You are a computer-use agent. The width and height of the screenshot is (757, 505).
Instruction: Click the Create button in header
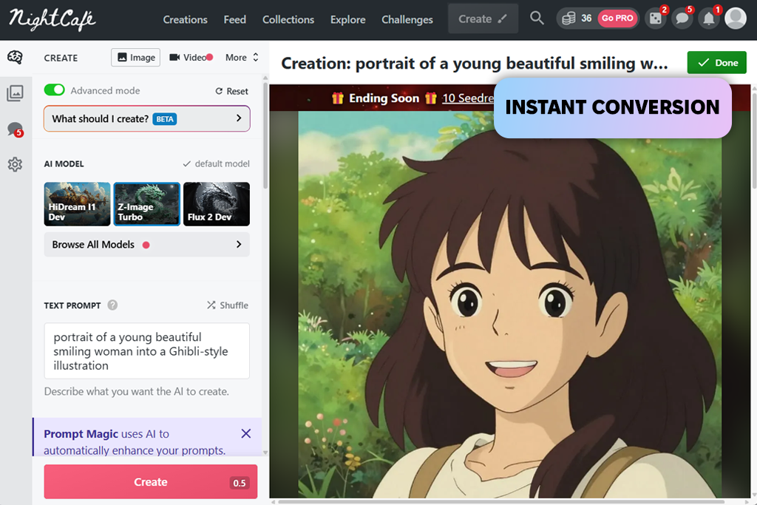[483, 18]
